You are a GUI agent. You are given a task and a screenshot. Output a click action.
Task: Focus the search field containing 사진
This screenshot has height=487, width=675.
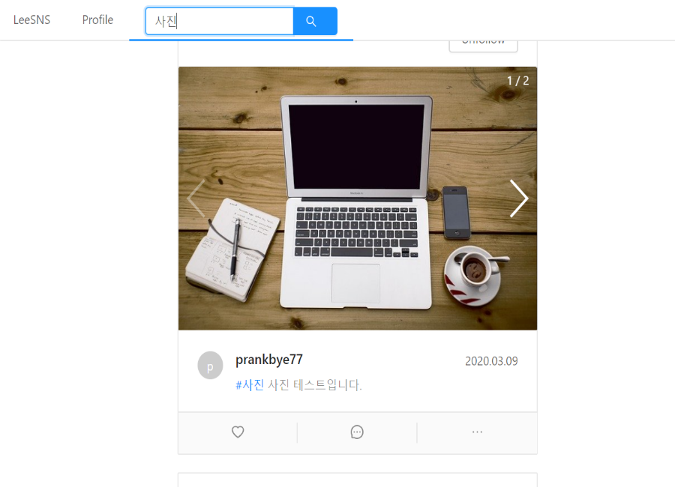[220, 21]
